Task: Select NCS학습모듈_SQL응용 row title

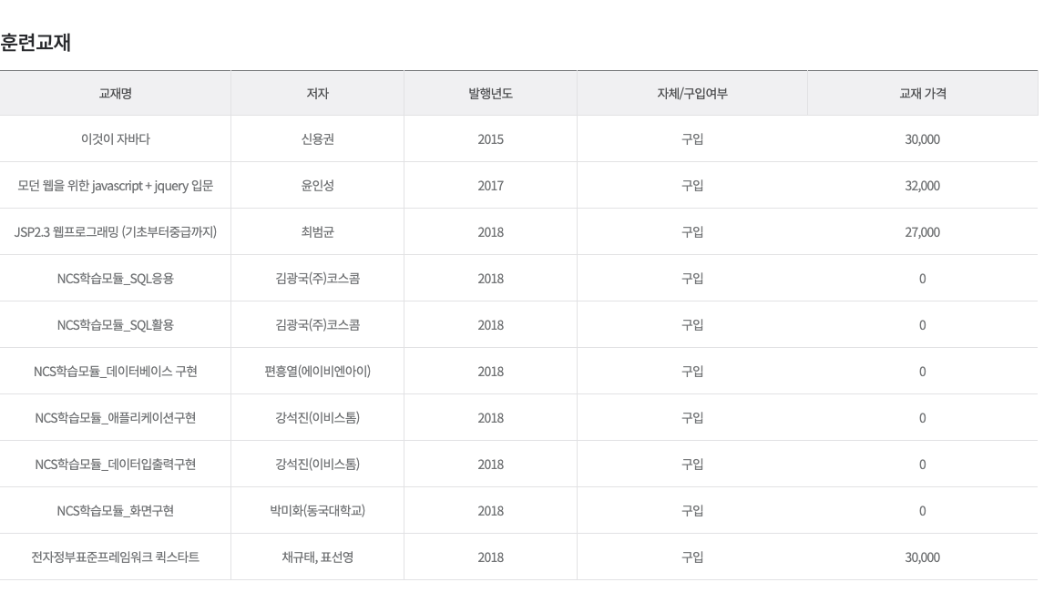Action: coord(115,279)
